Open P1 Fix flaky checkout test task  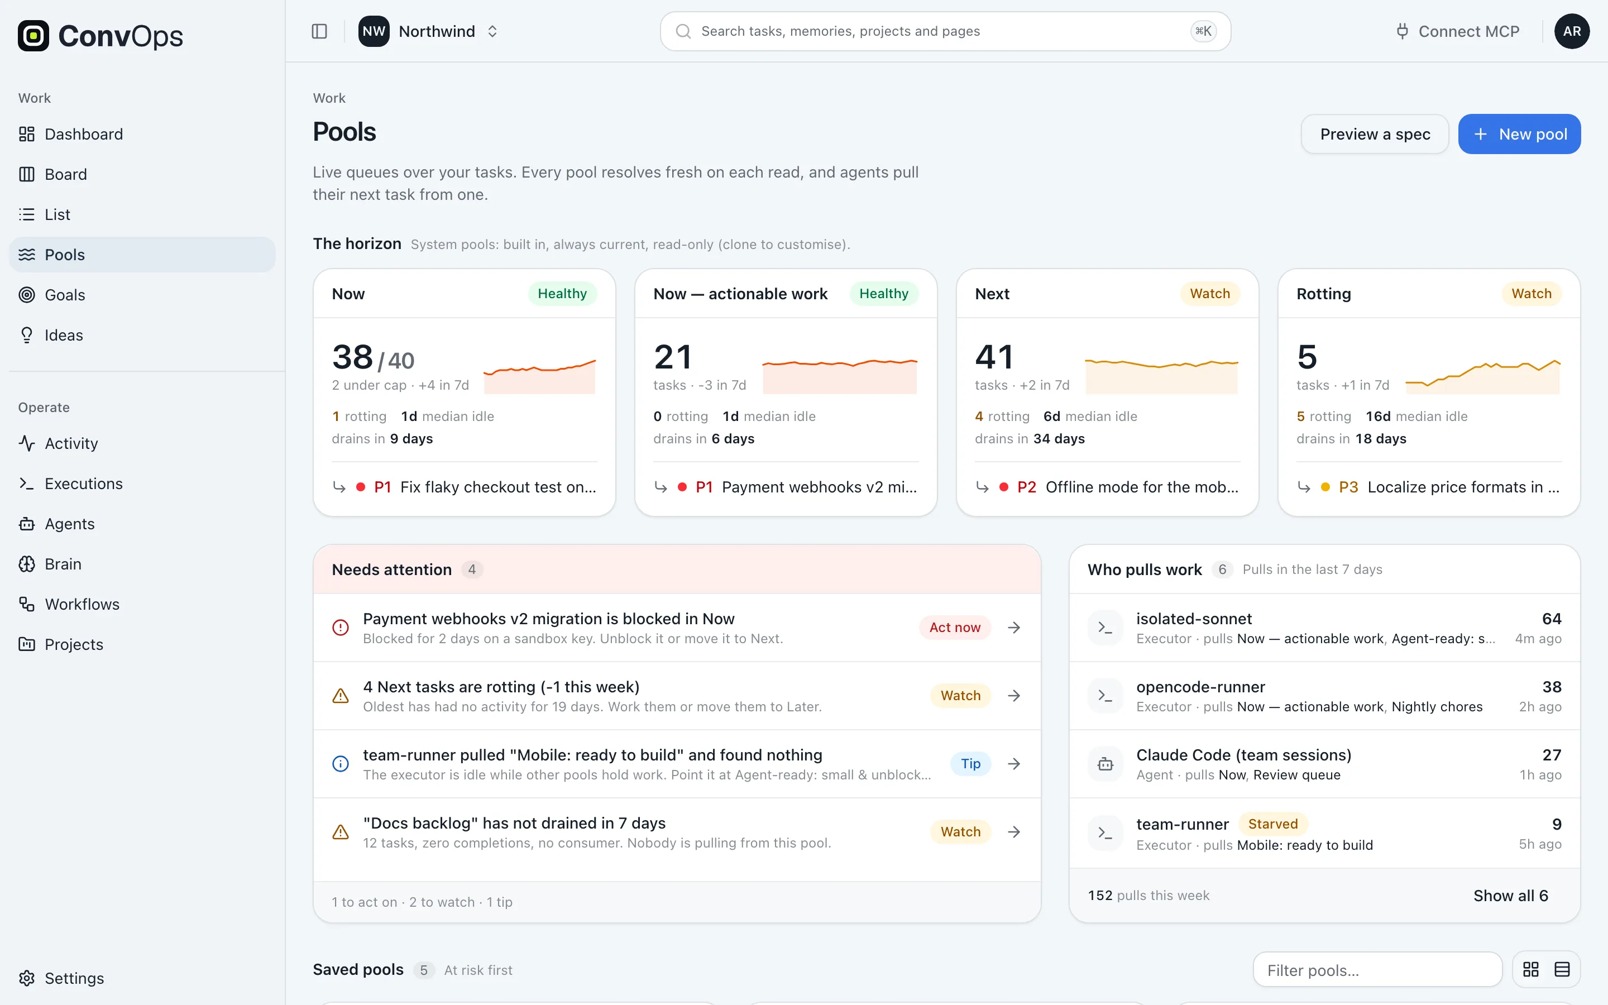(464, 487)
